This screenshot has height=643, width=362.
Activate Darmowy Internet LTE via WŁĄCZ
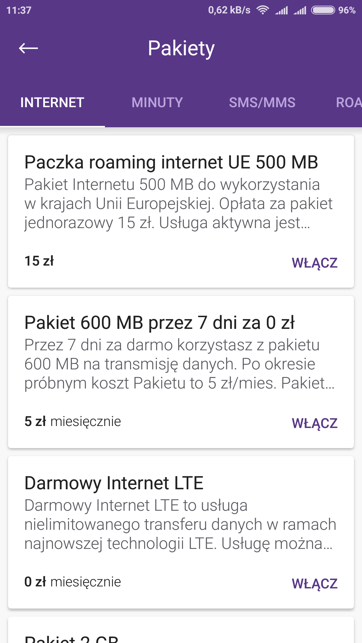coord(314,584)
